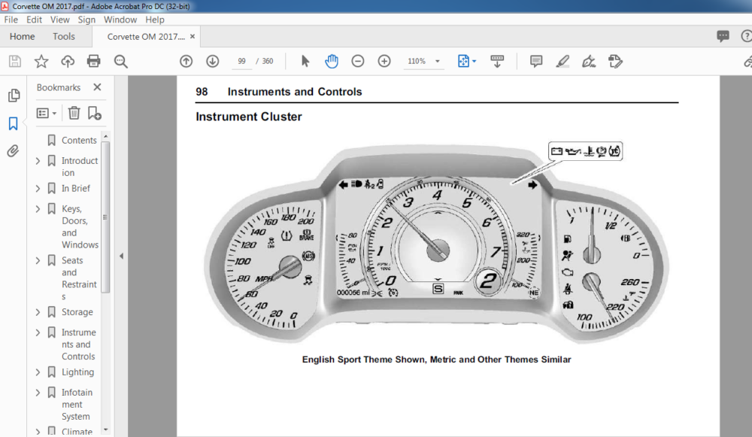Open the sign document pen tool
Screen dimensions: 752x437
pos(589,62)
